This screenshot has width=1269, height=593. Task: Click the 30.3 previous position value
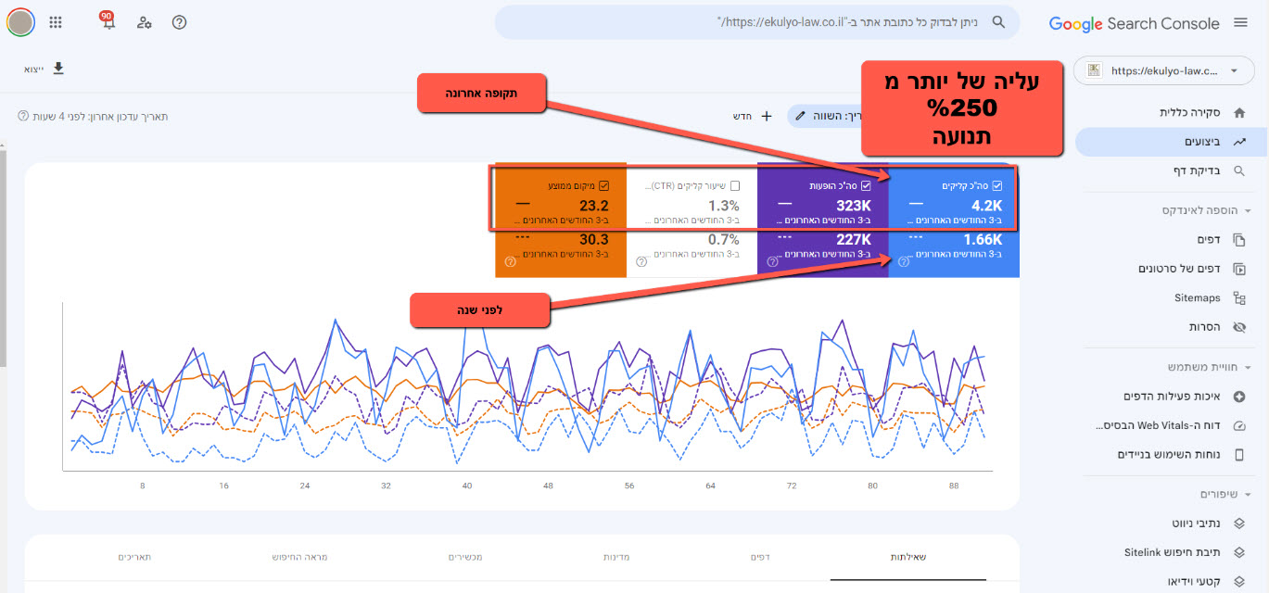click(592, 241)
